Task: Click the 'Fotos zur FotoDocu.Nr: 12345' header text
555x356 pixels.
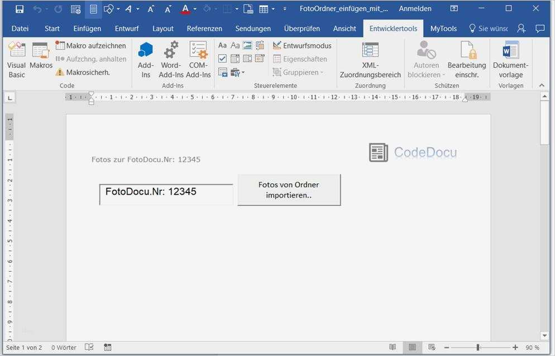Action: pos(146,160)
